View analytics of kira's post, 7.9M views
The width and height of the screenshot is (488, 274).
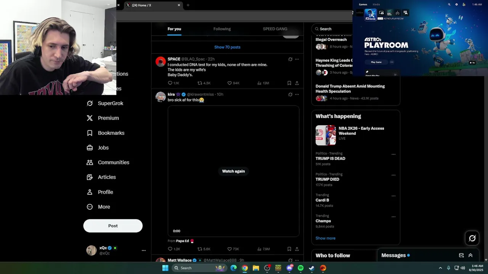tap(263, 249)
